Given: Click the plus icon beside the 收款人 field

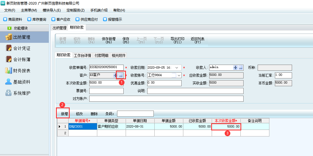Looking at the screenshot, I should [235, 68].
